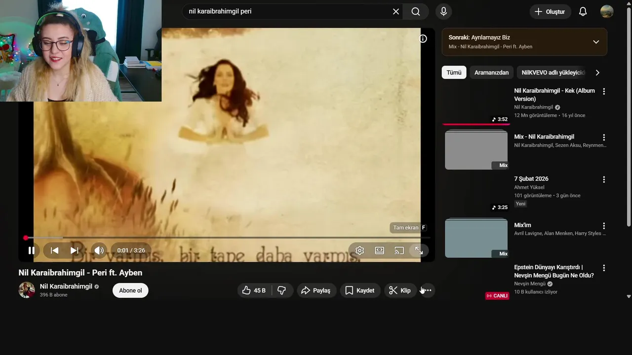Seek on the video progress bar
This screenshot has height=355, width=632.
pos(227,238)
